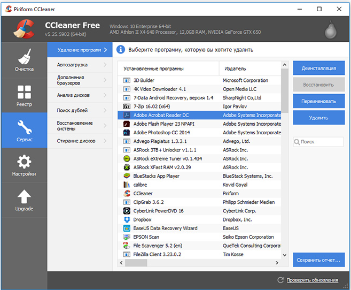This screenshot has height=290, width=351.
Task: Click the EaseUS Data Recovery icon
Action: point(127,228)
